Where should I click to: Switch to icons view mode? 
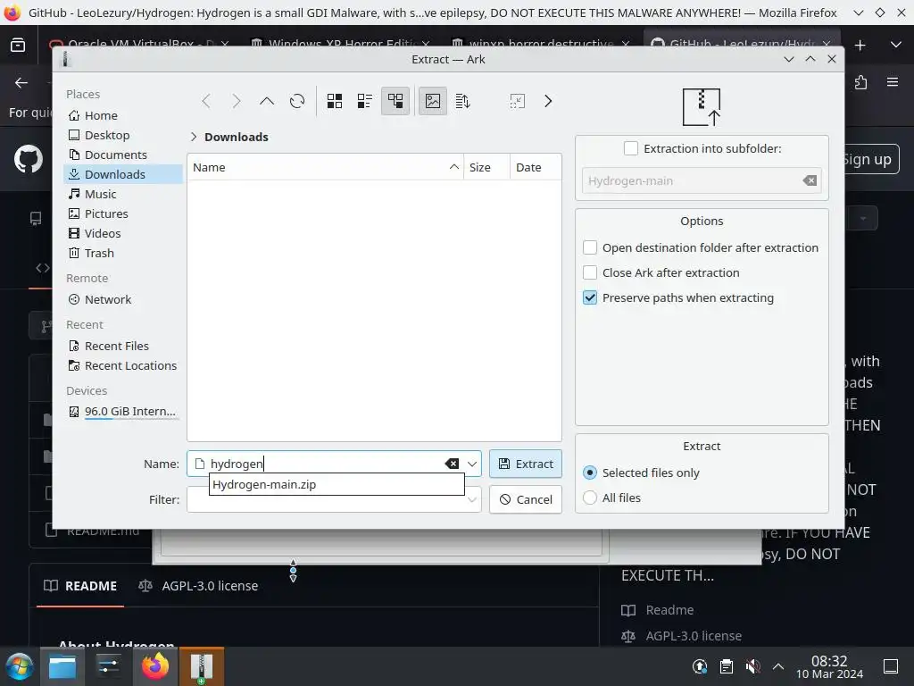335,101
